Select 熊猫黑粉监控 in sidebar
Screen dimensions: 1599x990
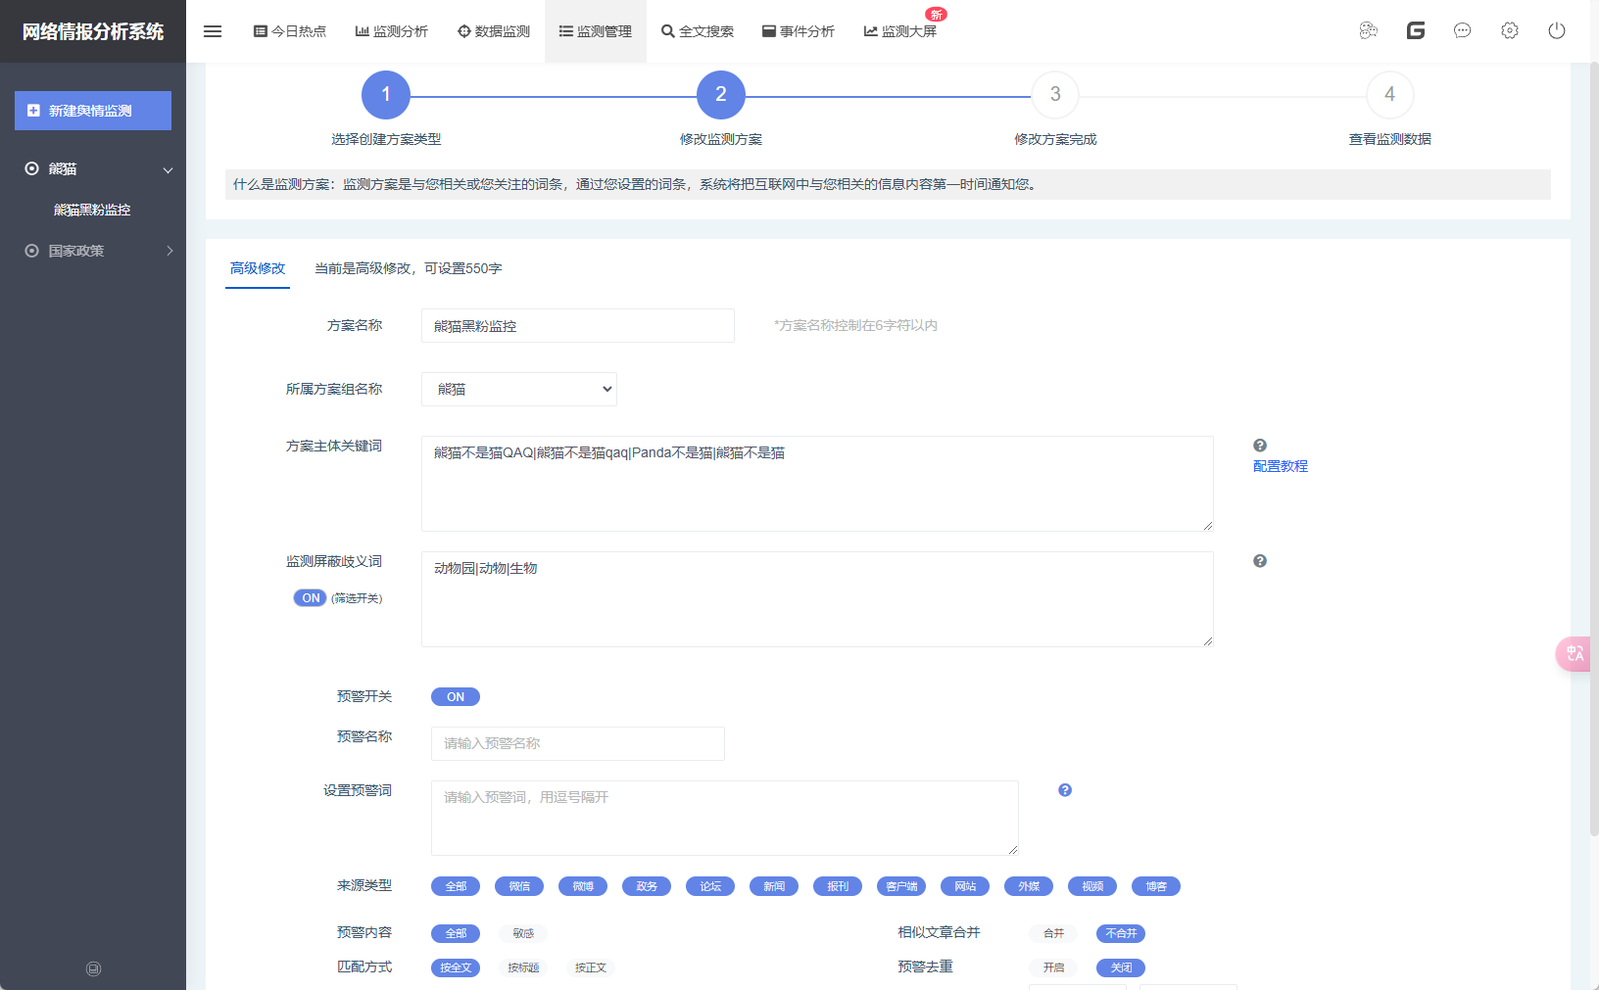92,210
